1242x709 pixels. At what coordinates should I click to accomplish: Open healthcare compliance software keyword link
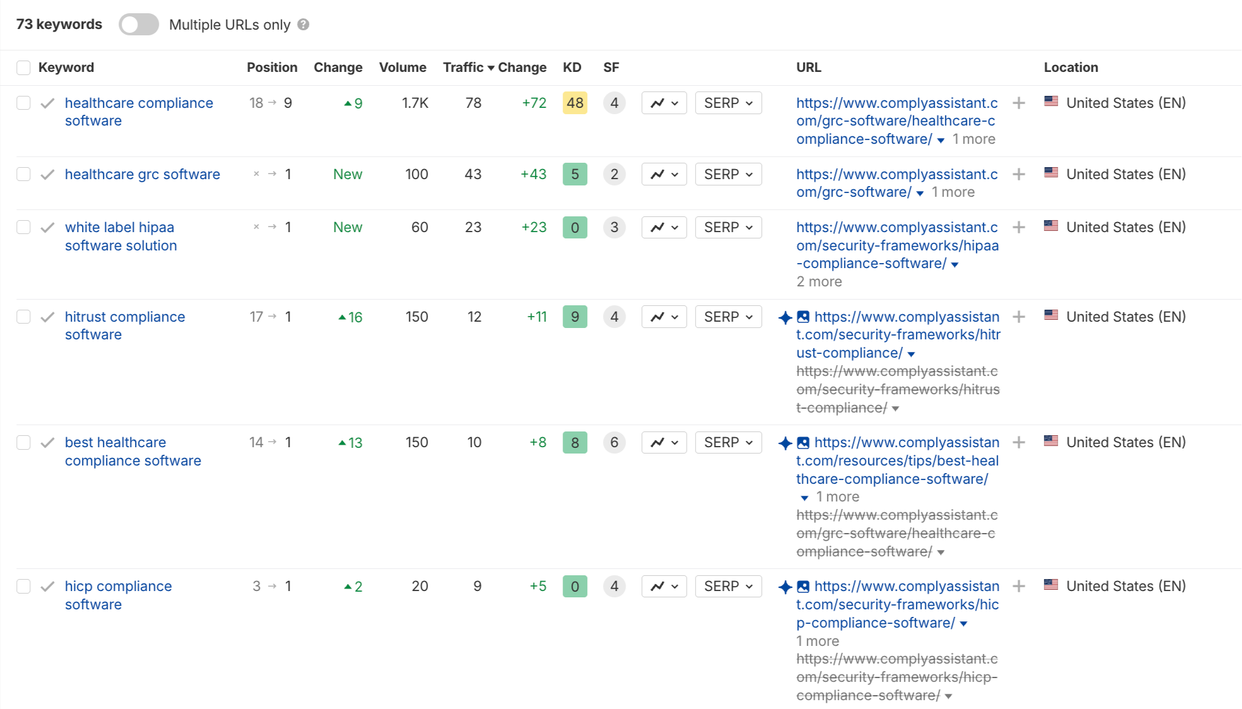pyautogui.click(x=139, y=112)
